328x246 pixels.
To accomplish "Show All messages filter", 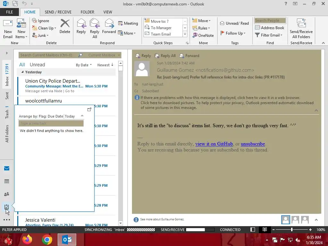I will pyautogui.click(x=22, y=65).
